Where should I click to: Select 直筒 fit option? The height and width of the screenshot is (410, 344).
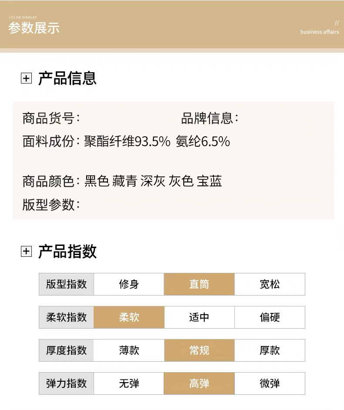[x=199, y=284]
